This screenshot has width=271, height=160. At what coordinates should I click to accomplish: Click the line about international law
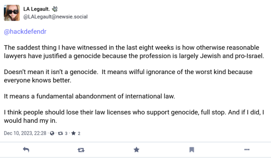coord(89,96)
